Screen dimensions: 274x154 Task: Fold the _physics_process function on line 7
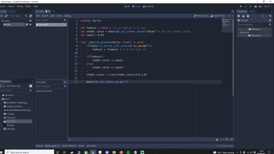coord(79,42)
